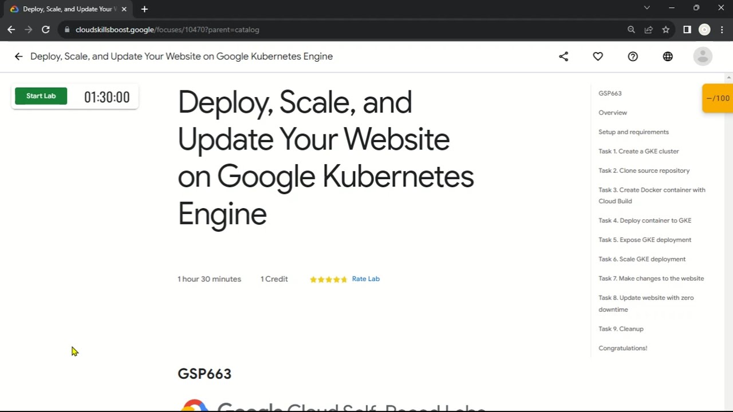Change language with the globe icon

pyautogui.click(x=668, y=56)
